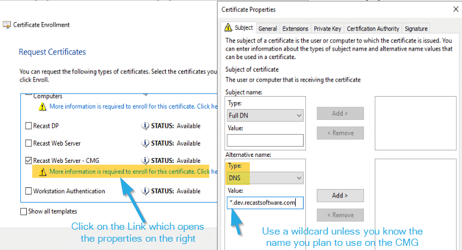Click info status icon beside Recast Web Server
This screenshot has width=462, height=250.
(x=144, y=143)
